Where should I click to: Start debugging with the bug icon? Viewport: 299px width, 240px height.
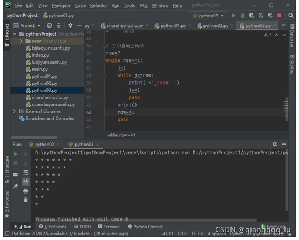pos(242,16)
